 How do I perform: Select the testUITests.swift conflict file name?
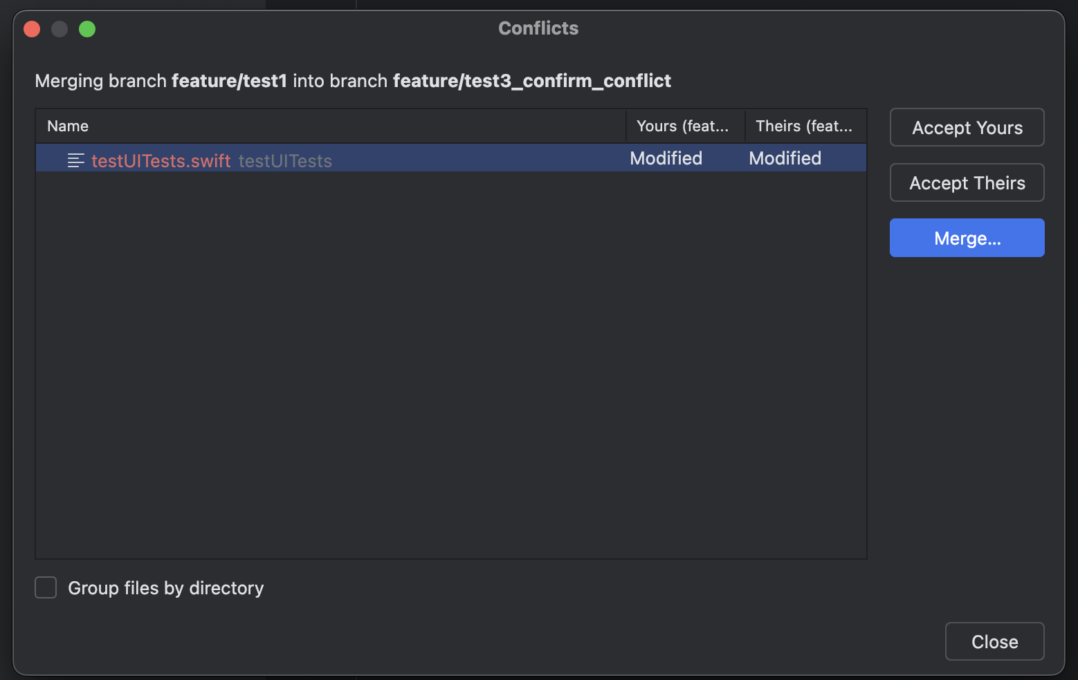(x=161, y=160)
